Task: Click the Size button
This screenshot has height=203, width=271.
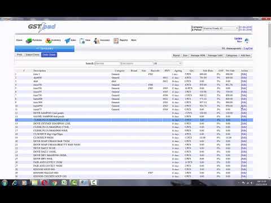Action: coord(185,55)
